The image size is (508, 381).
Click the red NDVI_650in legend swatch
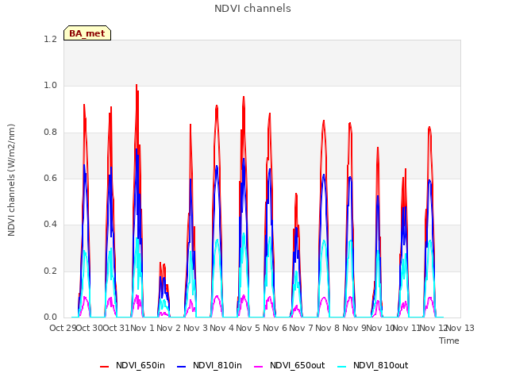pyautogui.click(x=104, y=367)
